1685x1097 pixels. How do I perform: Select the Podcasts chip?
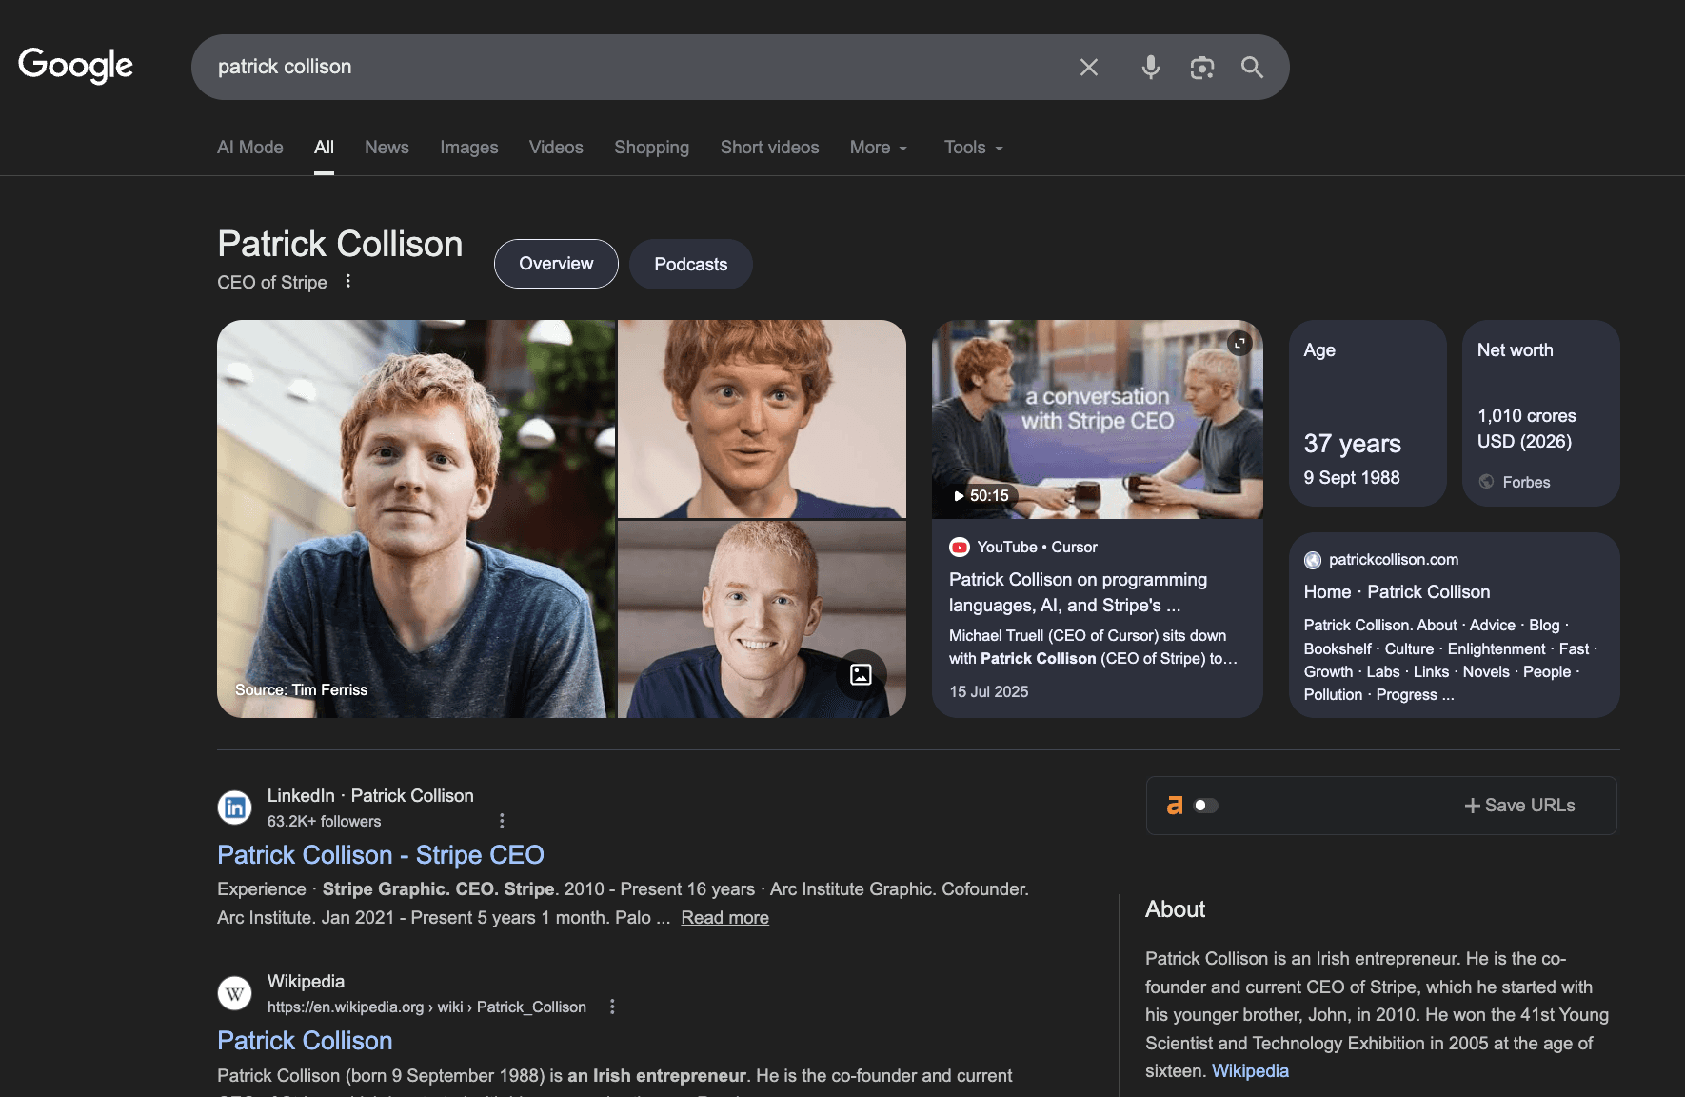click(691, 264)
